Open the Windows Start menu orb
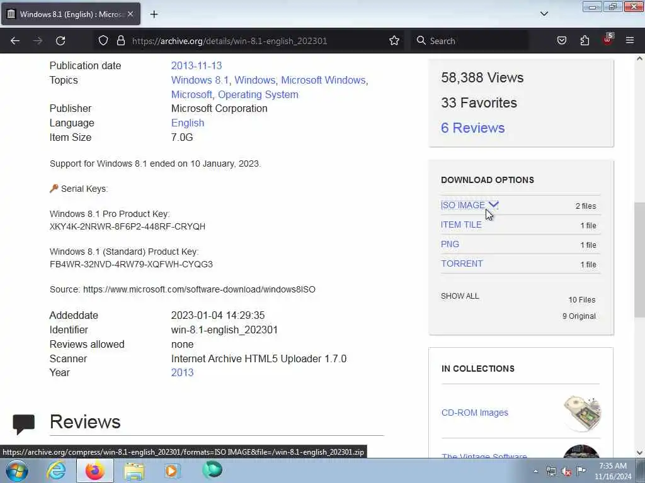Screen dimensions: 645x483 [x=17, y=470]
